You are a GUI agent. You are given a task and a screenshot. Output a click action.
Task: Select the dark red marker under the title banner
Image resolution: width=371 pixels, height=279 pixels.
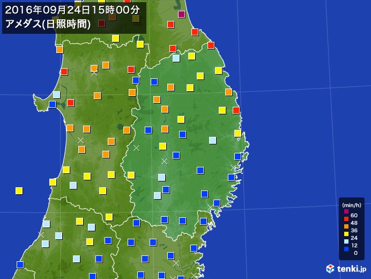(101, 24)
